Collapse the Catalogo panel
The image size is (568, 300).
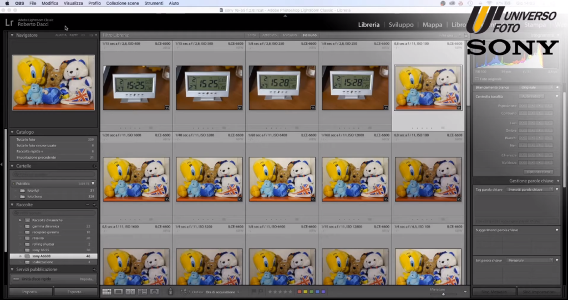click(x=12, y=132)
